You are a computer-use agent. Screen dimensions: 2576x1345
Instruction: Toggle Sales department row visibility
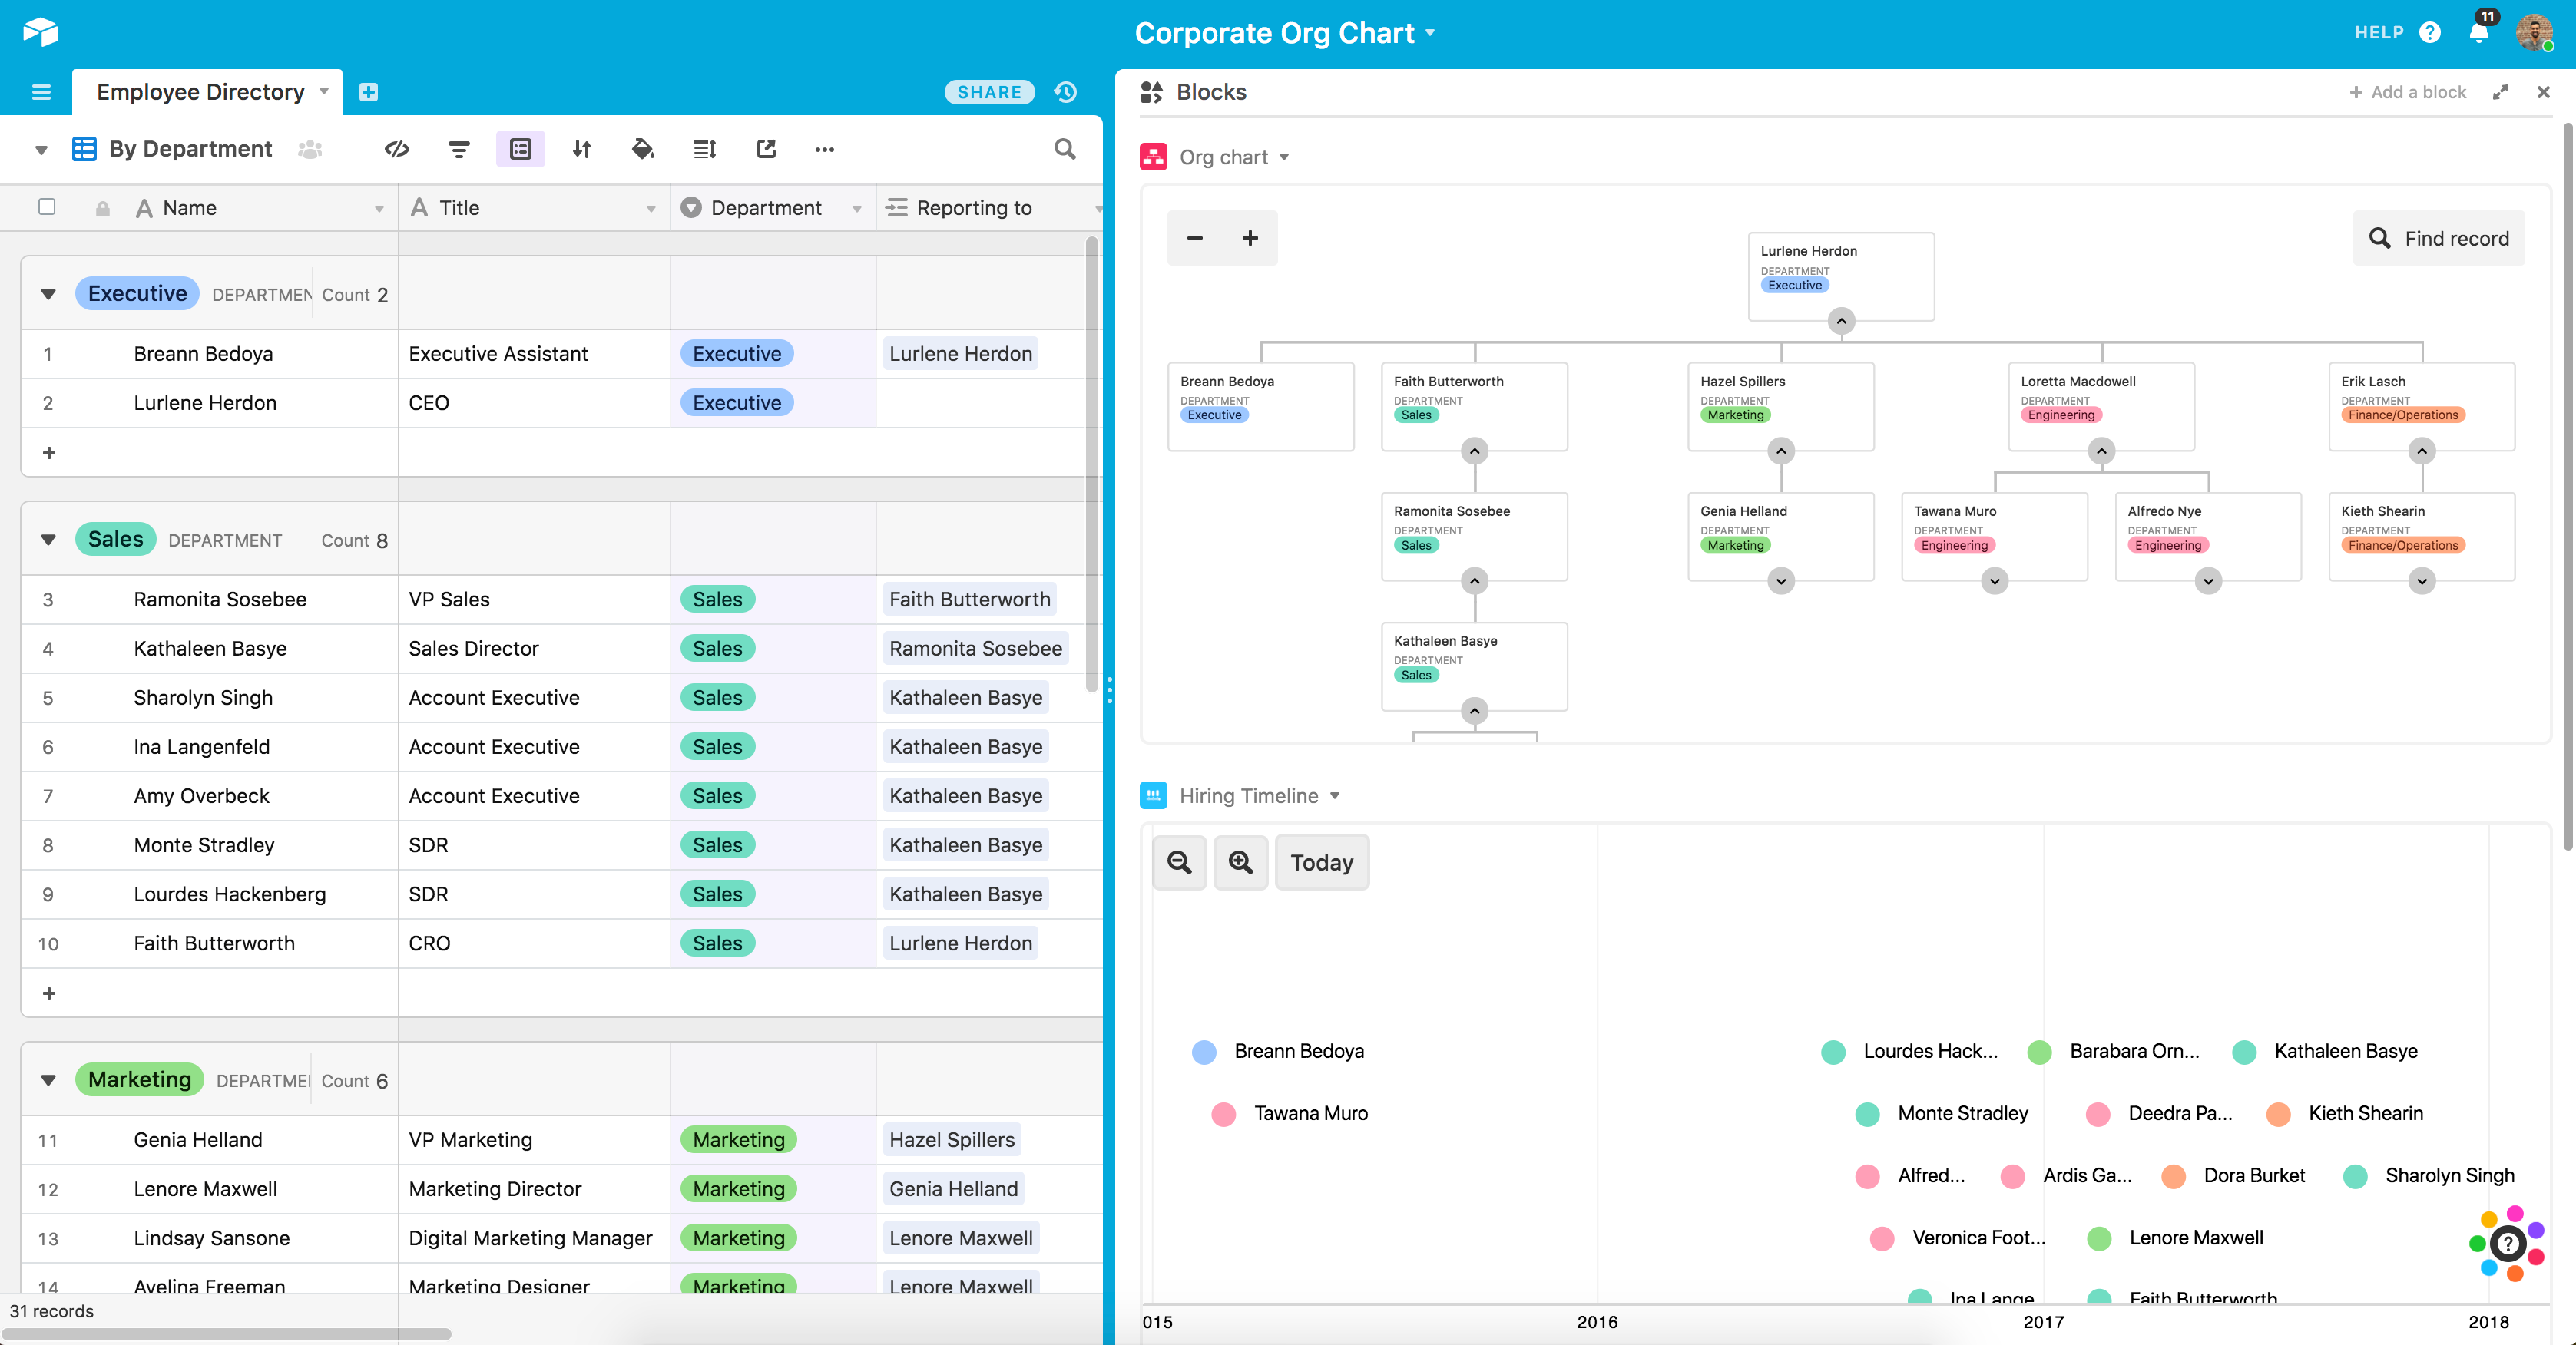pos(46,540)
